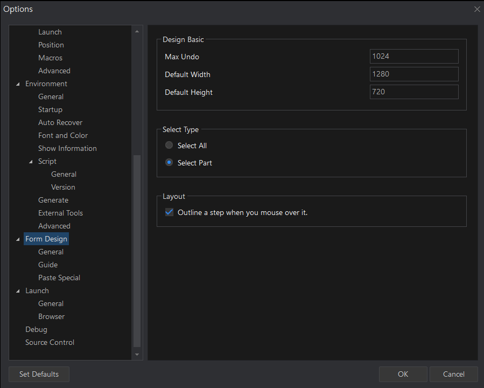Collapse the Environment tree node
This screenshot has height=388, width=484.
tap(18, 84)
